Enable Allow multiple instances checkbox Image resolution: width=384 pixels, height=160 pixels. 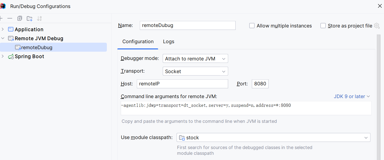point(252,26)
